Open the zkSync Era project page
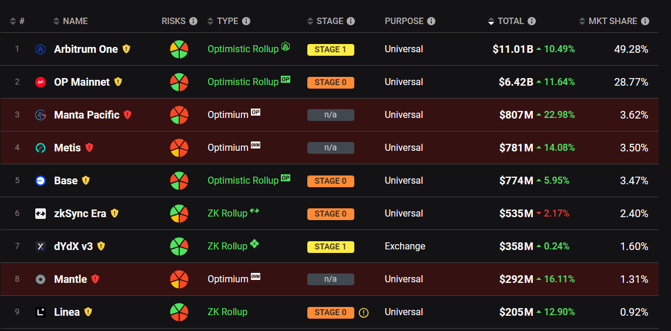671x331 pixels. (80, 214)
